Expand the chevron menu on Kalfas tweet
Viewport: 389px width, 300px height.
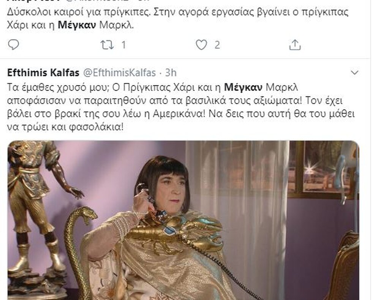tap(355, 73)
